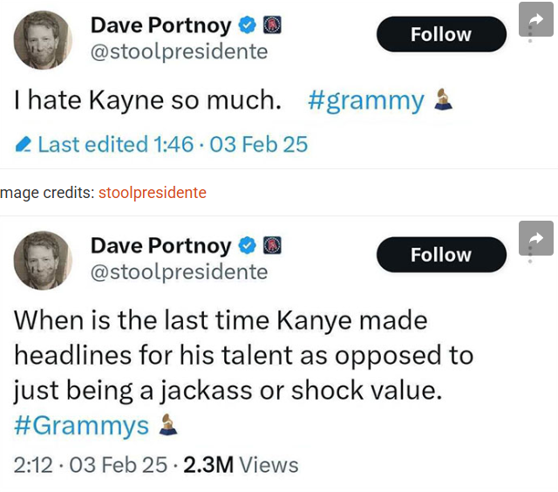Click the @stoolpresidente handle in the first tweet
Screen dimensions: 558x492
(179, 51)
